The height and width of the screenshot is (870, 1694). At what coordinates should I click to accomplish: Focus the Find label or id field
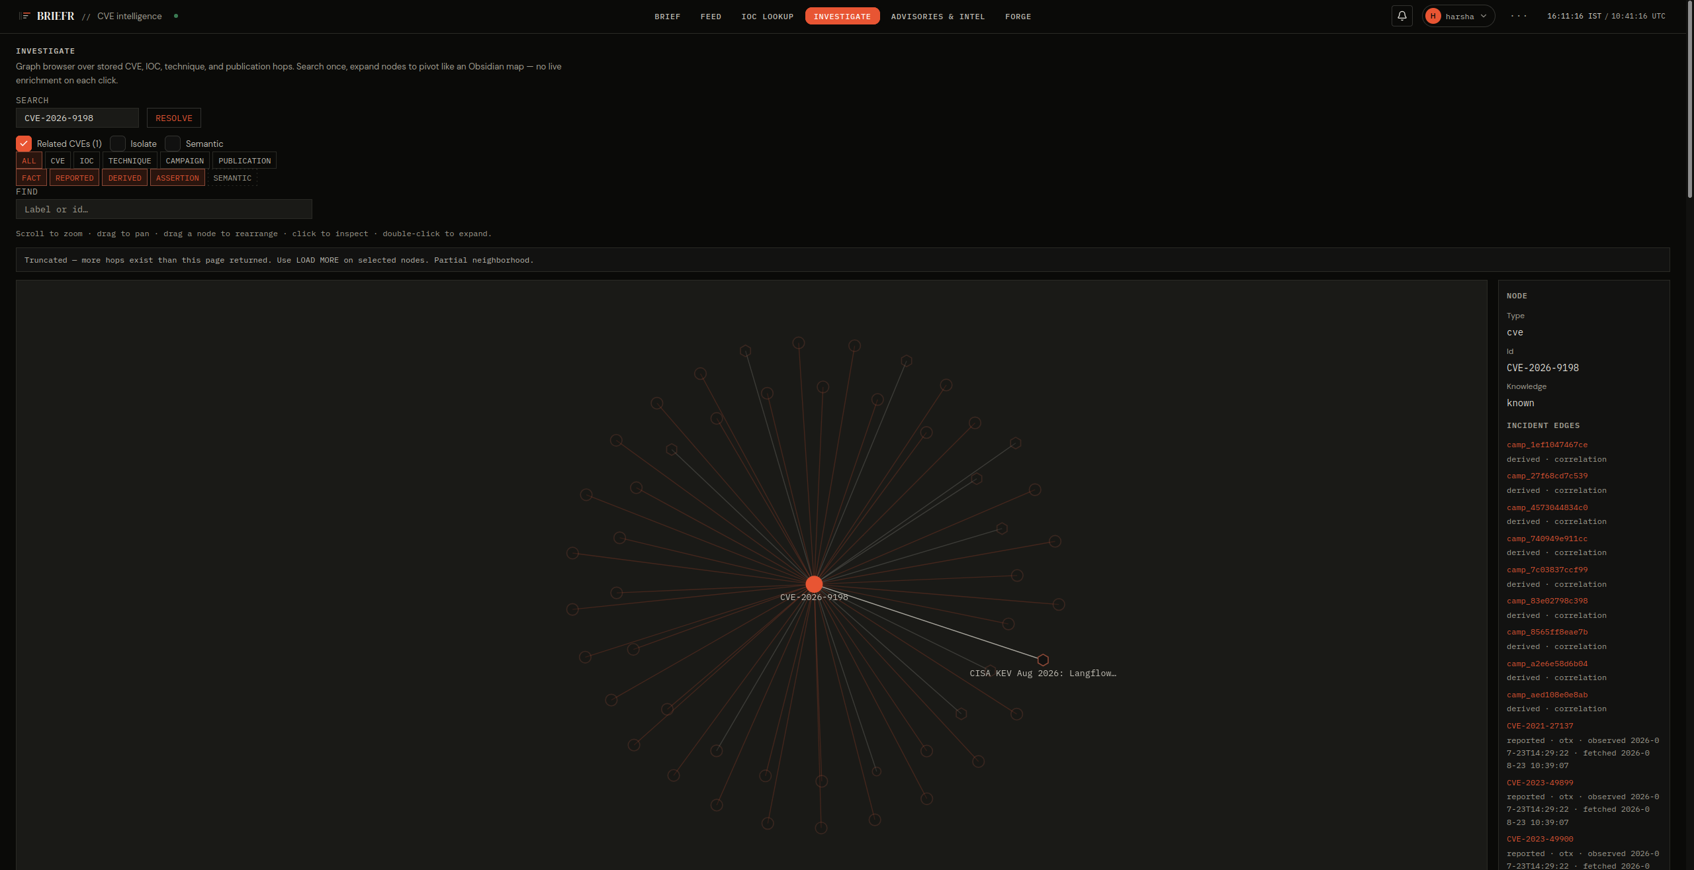164,209
